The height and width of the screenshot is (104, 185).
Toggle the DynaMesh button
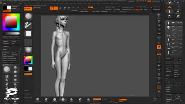(x=28, y=9)
